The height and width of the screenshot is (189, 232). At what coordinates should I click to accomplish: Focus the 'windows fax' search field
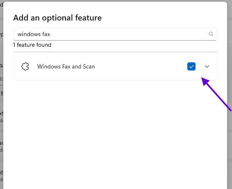(115, 34)
